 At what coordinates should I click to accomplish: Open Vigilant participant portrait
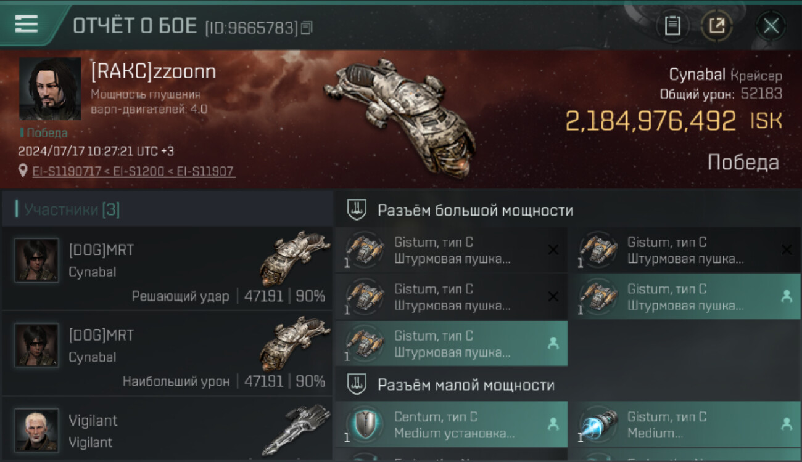click(37, 430)
